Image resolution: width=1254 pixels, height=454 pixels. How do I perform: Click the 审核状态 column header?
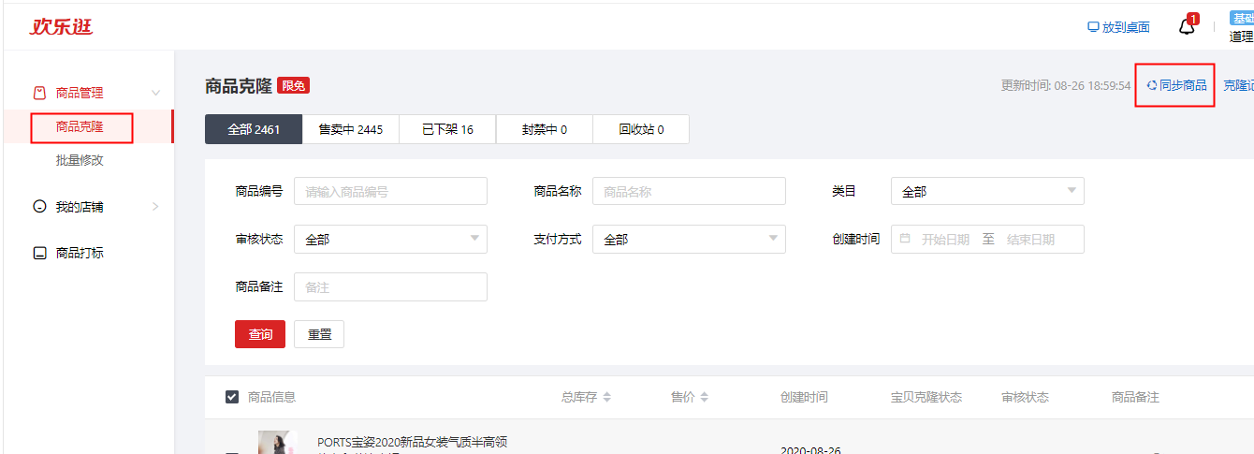(1026, 397)
